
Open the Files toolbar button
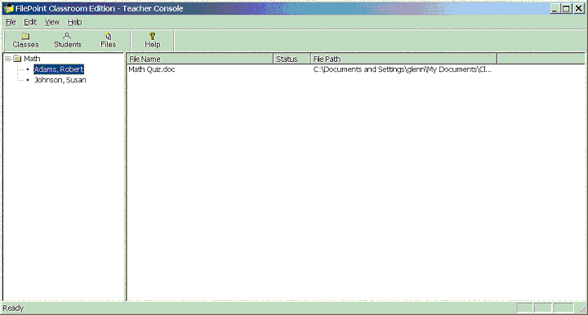109,40
